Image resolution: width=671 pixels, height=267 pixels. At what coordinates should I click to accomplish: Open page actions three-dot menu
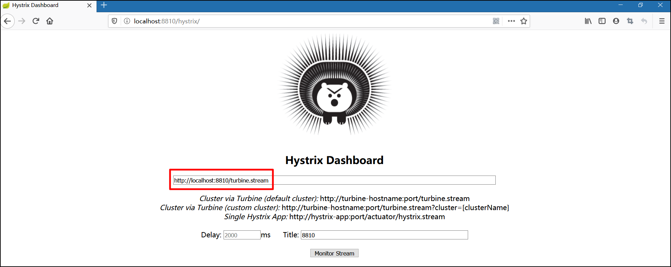pyautogui.click(x=511, y=21)
